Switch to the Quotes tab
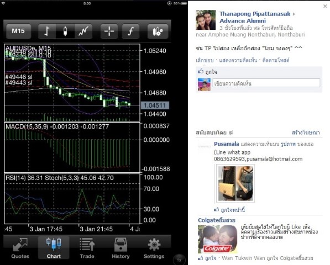Image resolution: width=330 pixels, height=265 pixels. coord(20,248)
